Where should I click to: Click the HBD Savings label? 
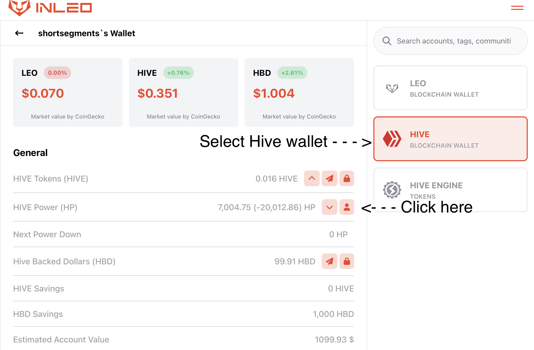(38, 314)
